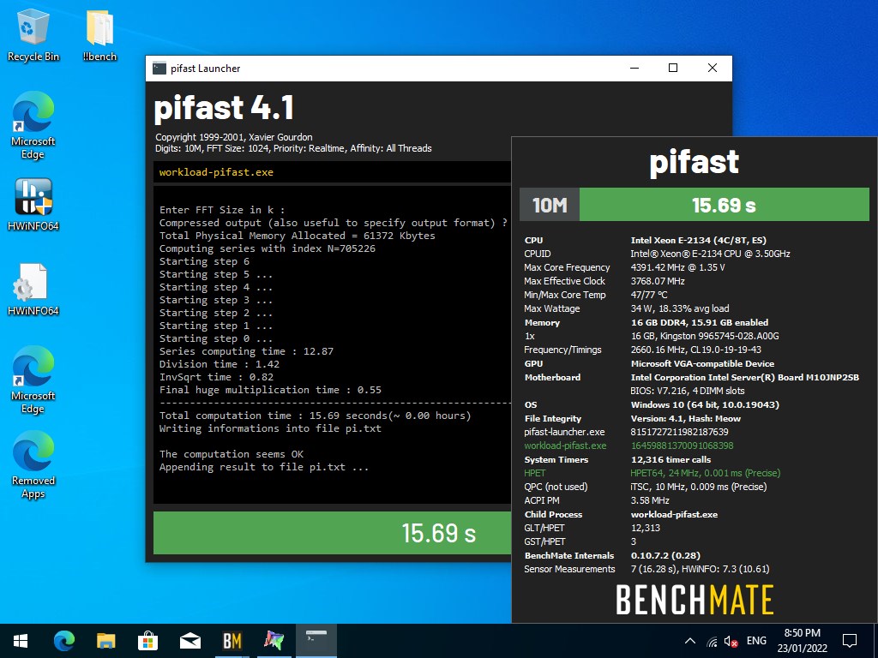
Task: Close the pifast Launcher window
Action: point(713,69)
